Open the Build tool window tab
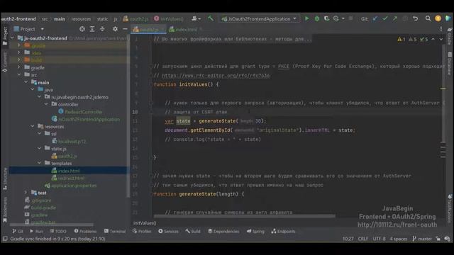This screenshot has height=255, width=454. pos(193,232)
